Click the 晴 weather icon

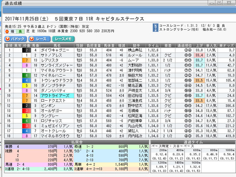click(x=10, y=31)
